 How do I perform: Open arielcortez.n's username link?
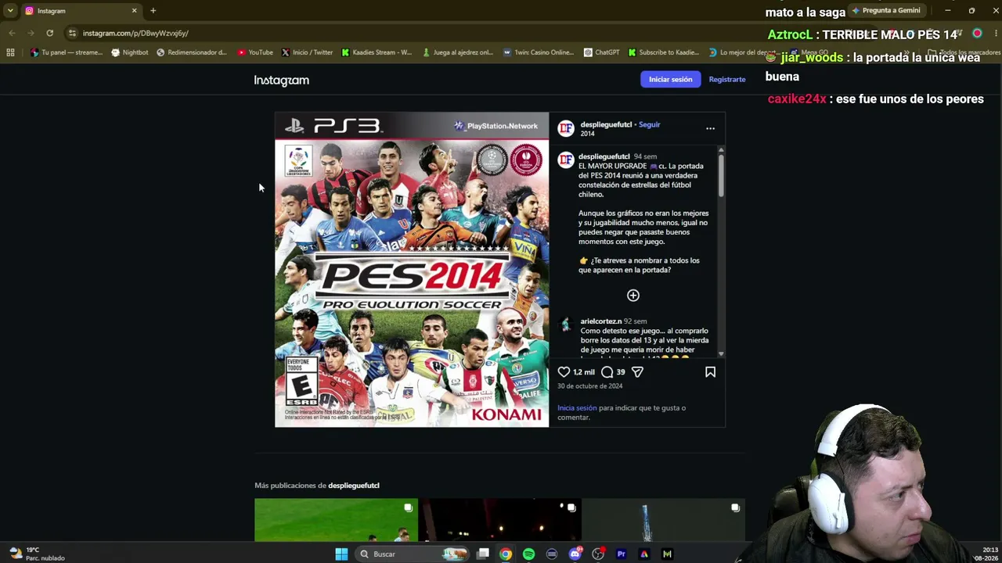click(x=601, y=321)
